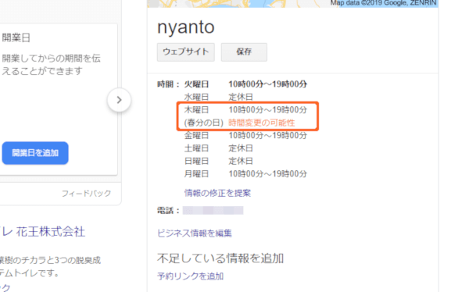
Task: Select the 火曜日 hours row
Action: 245,84
